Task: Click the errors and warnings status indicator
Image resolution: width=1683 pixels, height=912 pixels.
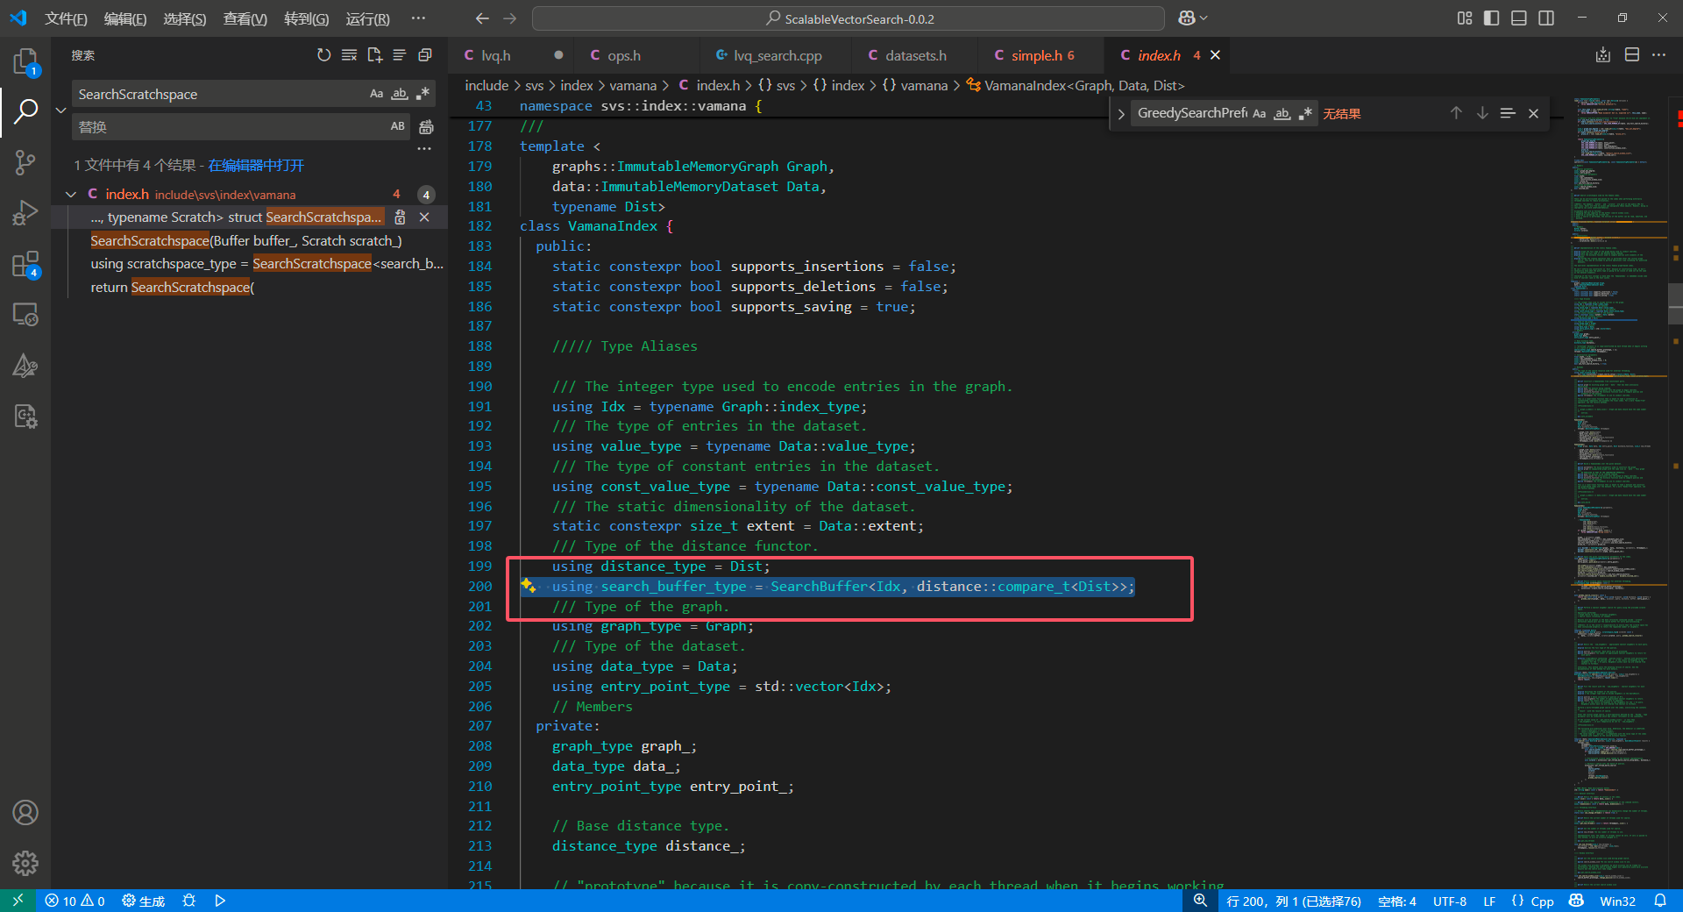Action: (75, 901)
